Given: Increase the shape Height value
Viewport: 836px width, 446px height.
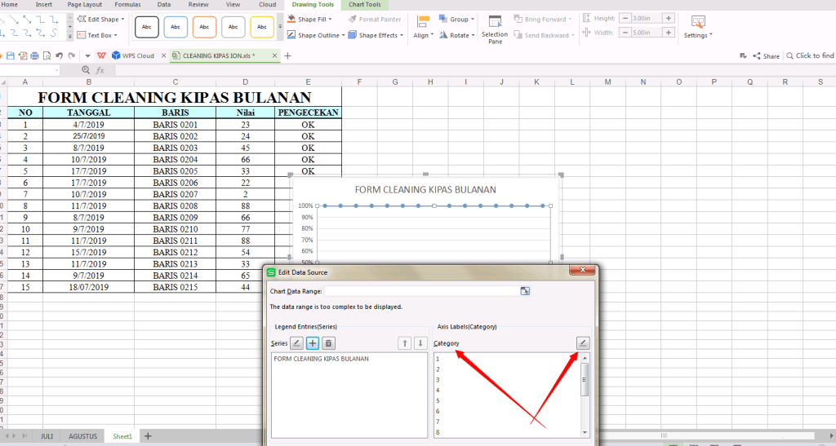Looking at the screenshot, I should [669, 18].
